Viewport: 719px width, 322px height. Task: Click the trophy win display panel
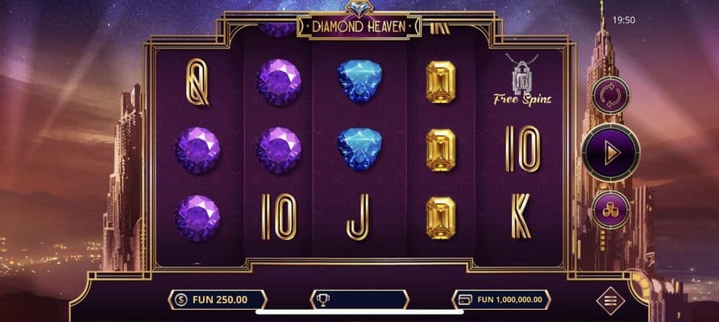[359, 300]
